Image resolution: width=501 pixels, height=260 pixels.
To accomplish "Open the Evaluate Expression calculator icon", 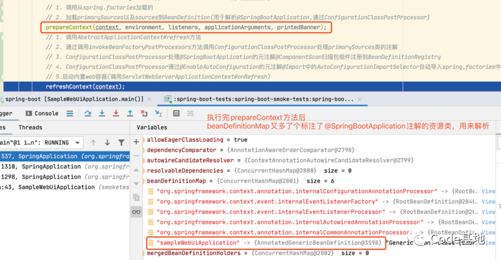I will click(176, 113).
